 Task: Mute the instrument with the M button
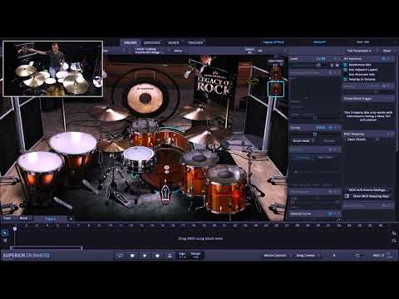coord(337,65)
